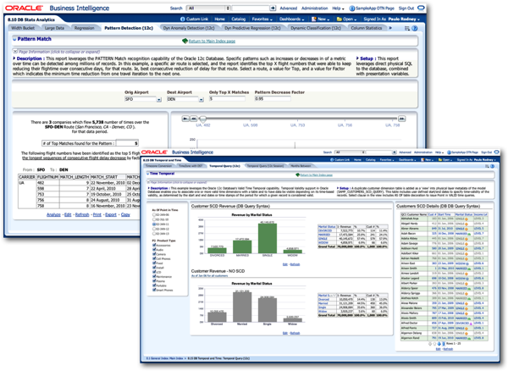Click the Administration link in DB Stats Analytics window
Image resolution: width=508 pixels, height=371 pixels.
(315, 8)
